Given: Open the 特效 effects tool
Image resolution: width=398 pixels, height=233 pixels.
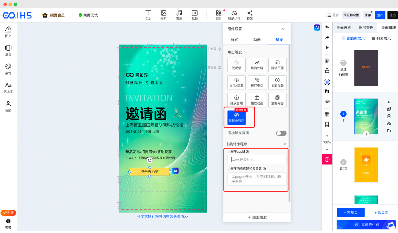Looking at the screenshot, I should (250, 15).
